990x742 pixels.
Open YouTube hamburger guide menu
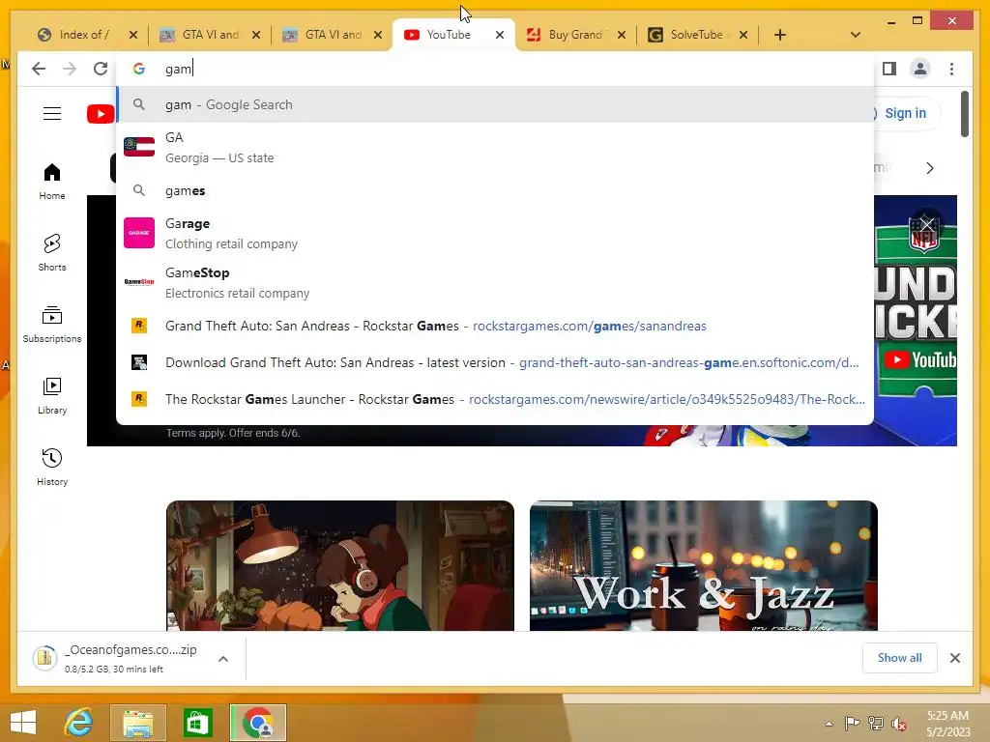point(52,114)
